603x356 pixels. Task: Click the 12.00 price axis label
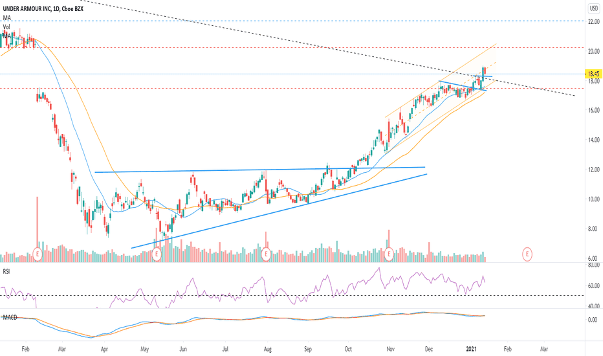coord(594,170)
